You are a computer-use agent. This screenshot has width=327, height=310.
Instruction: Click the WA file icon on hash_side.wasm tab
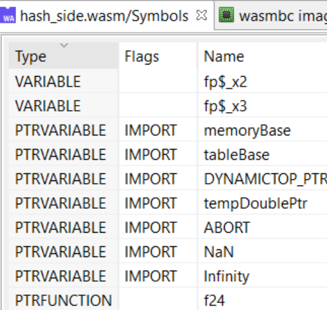(x=8, y=15)
